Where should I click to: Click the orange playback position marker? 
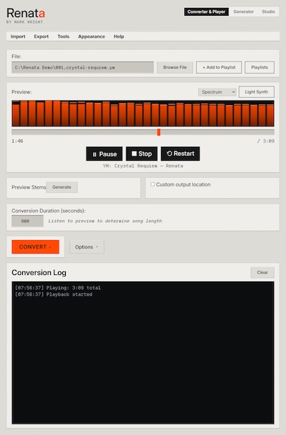tap(159, 132)
